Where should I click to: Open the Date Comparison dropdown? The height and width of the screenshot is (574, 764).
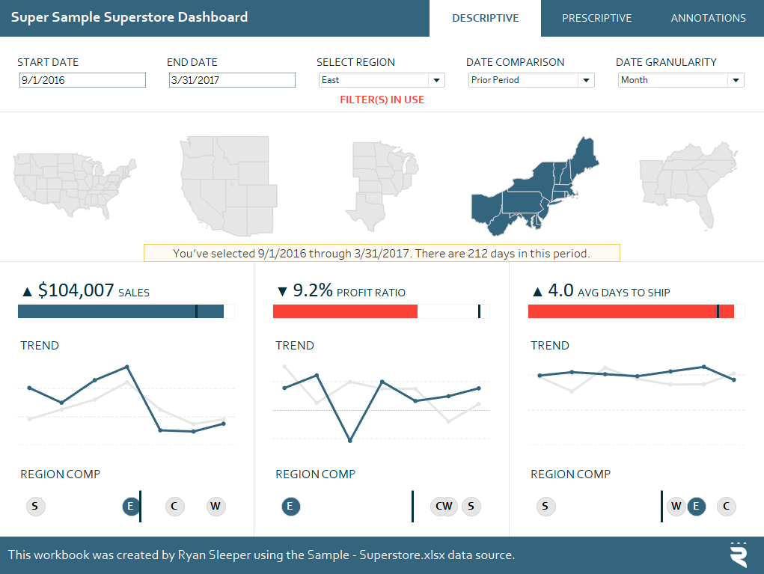click(586, 79)
